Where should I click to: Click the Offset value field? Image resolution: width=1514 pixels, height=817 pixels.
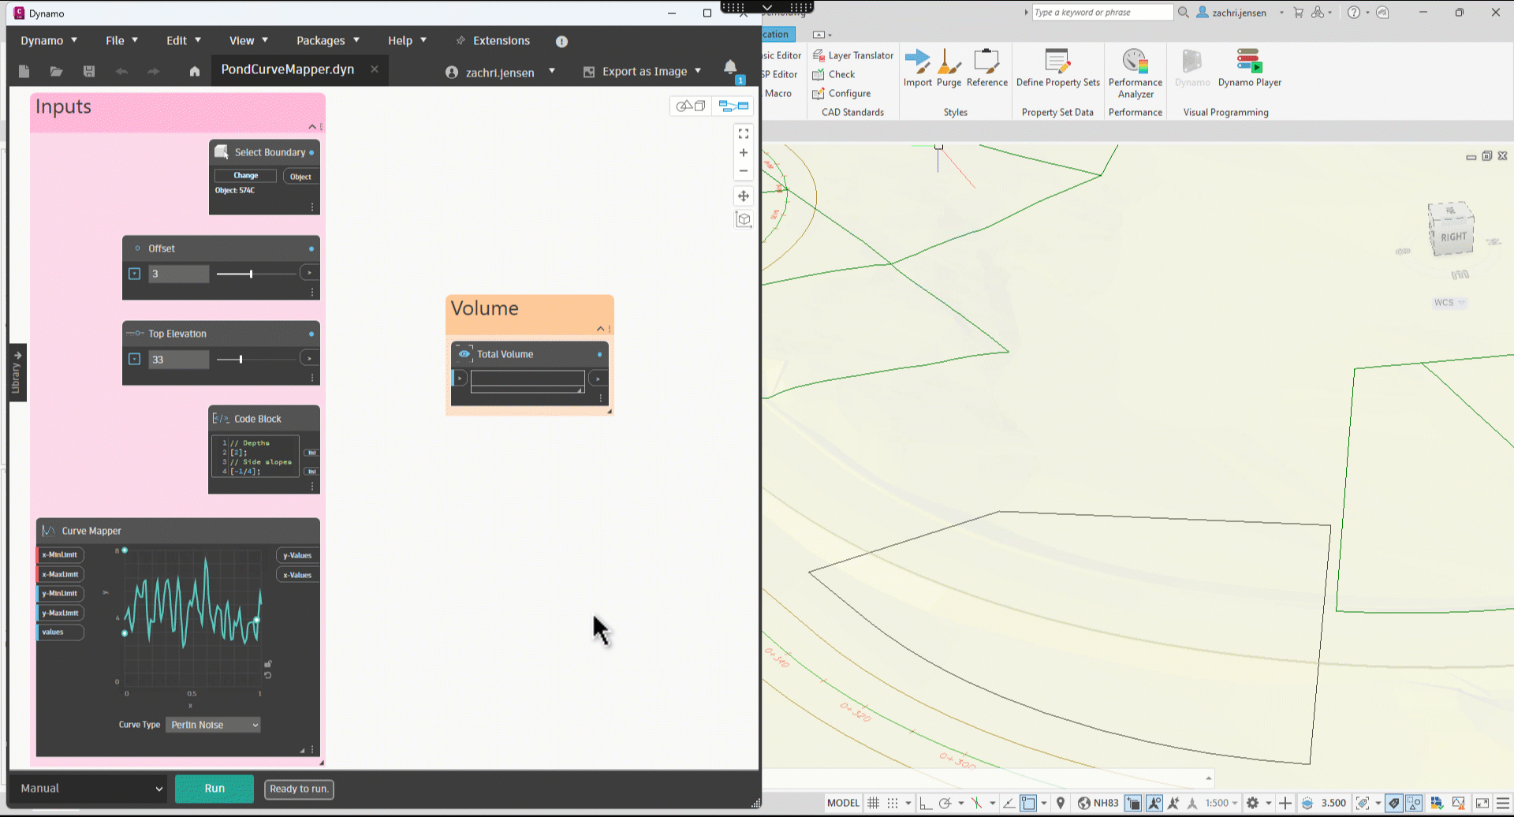tap(179, 274)
